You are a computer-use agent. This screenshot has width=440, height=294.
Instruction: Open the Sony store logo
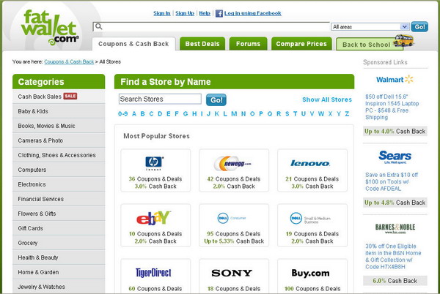(x=232, y=273)
